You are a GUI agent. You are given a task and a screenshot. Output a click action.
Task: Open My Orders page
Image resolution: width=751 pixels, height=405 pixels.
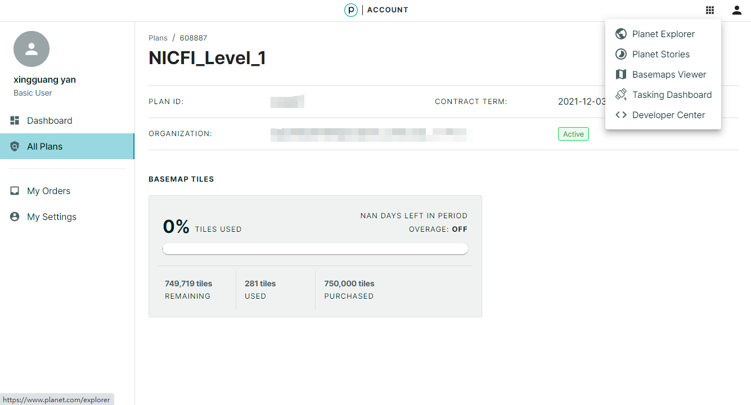pos(67,191)
